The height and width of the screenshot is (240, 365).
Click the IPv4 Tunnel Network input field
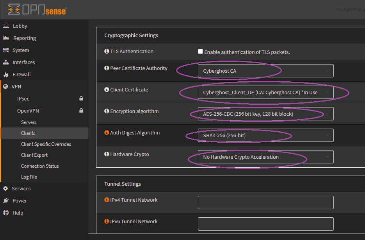click(265, 202)
